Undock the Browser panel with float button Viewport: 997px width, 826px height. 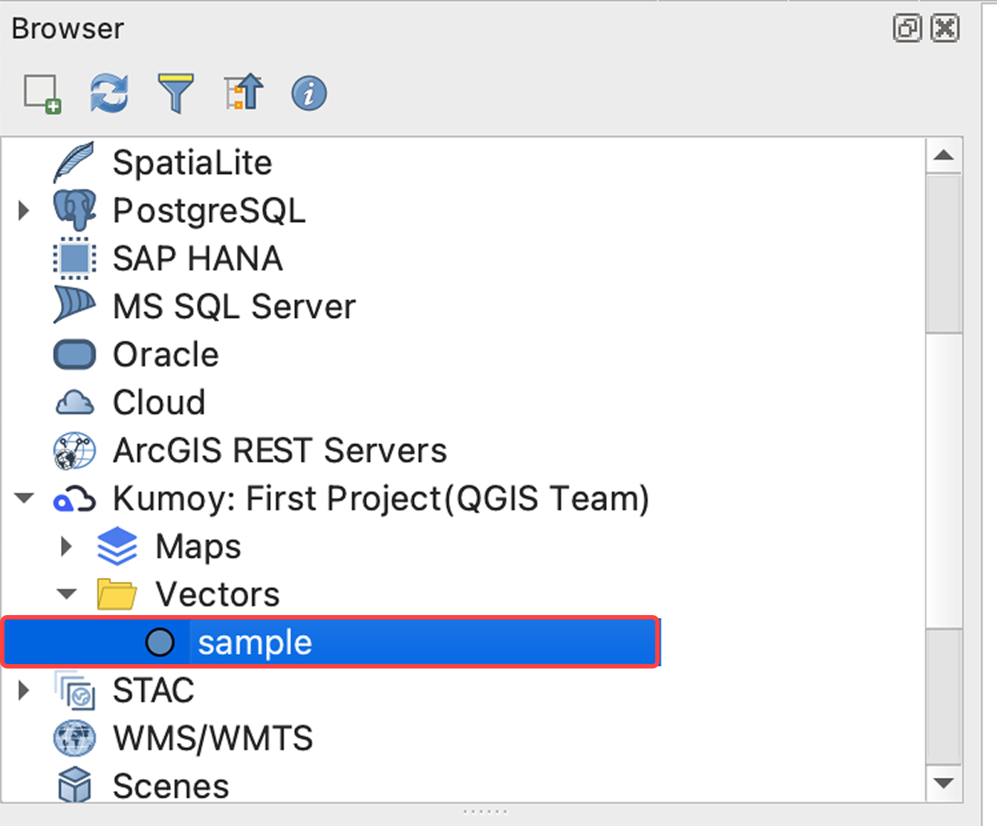click(906, 29)
